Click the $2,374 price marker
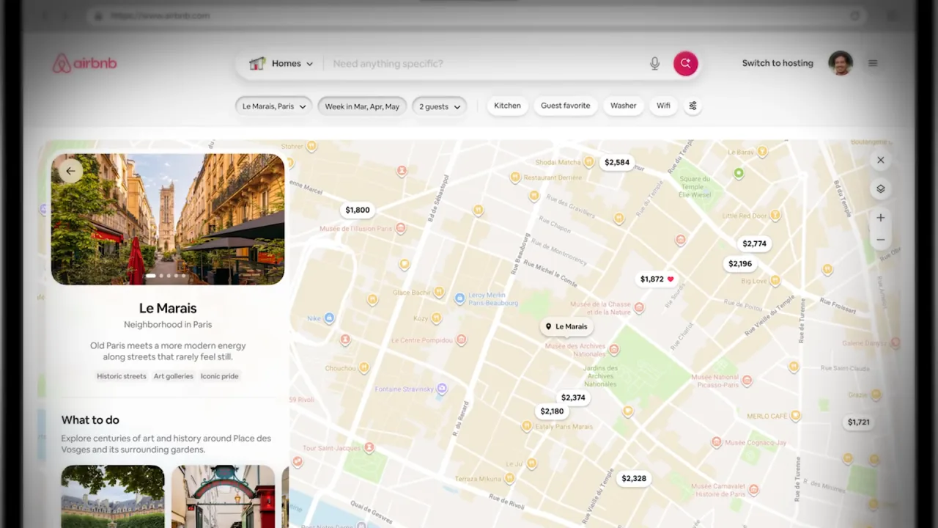 573,397
